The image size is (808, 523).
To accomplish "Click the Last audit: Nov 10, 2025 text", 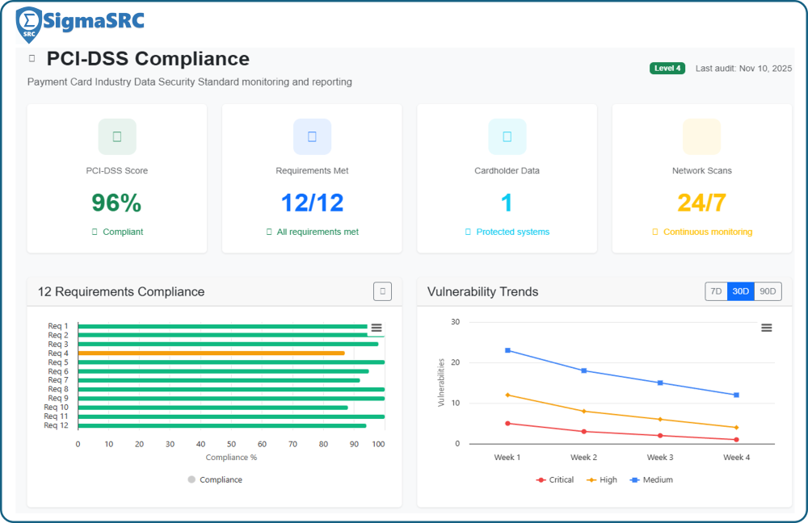I will (x=743, y=68).
